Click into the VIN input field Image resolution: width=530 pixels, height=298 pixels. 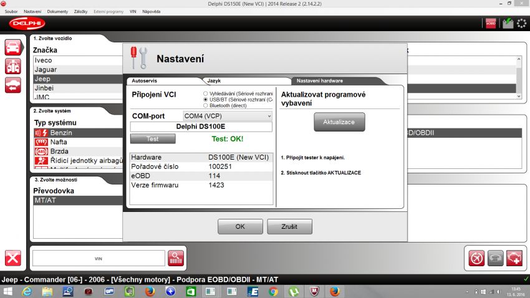point(99,259)
